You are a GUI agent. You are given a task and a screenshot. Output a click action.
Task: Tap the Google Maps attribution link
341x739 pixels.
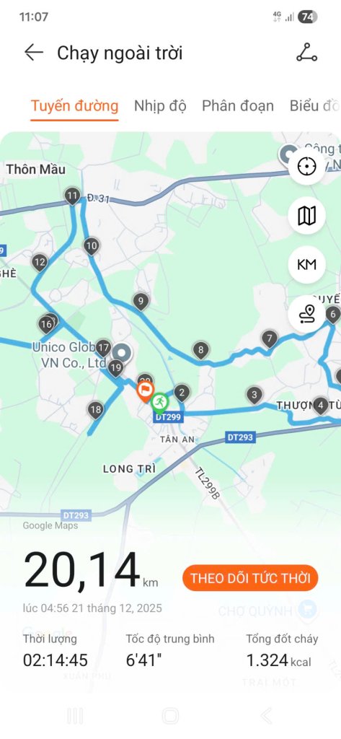click(50, 526)
